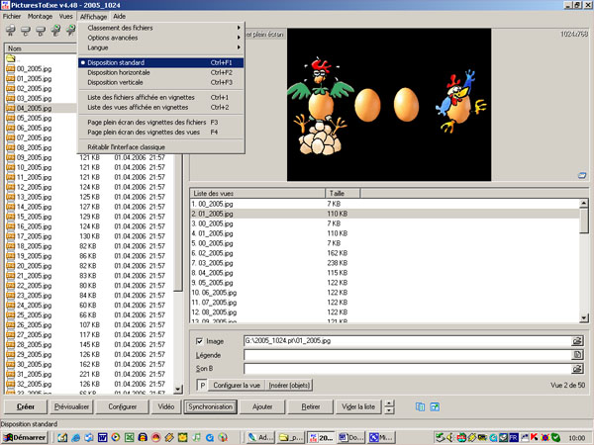Click into the Son B input field

click(x=407, y=368)
